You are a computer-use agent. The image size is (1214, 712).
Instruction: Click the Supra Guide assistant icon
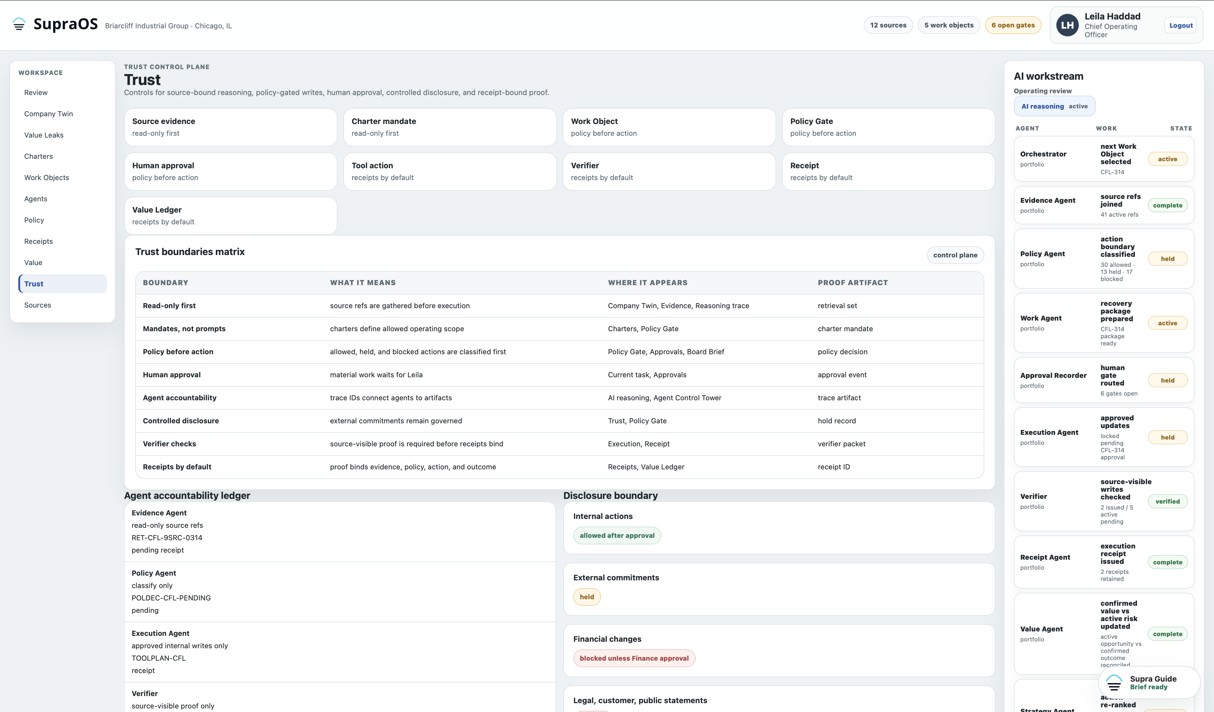[1114, 682]
